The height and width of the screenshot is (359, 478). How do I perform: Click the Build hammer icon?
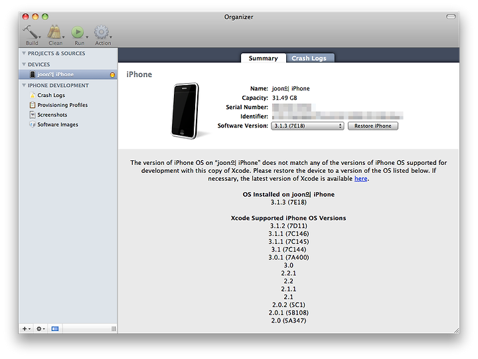30,32
